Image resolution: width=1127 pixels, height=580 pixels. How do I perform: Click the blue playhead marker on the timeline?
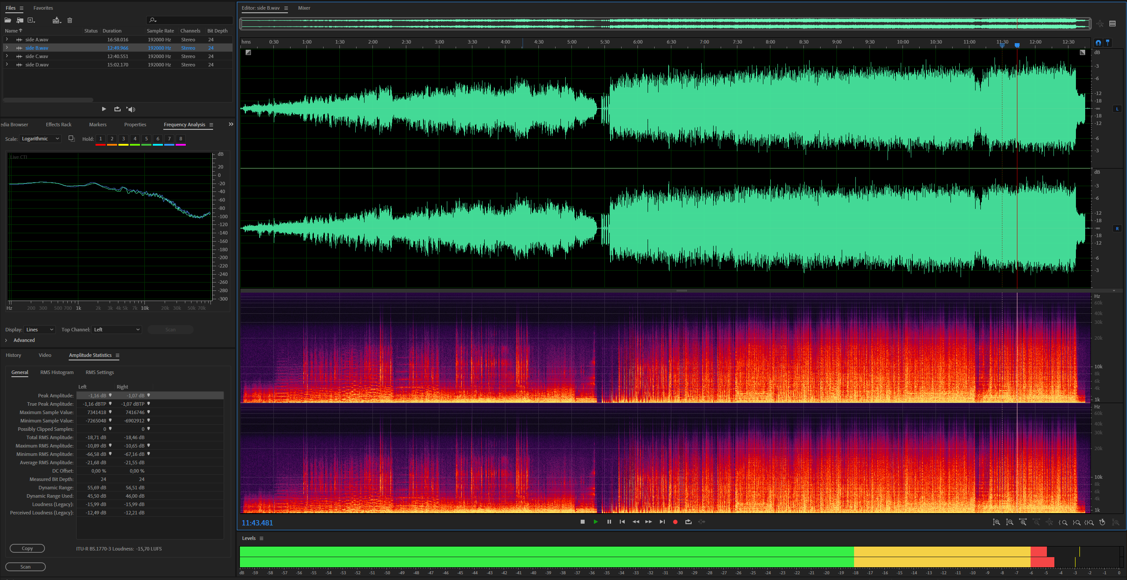(x=1017, y=45)
